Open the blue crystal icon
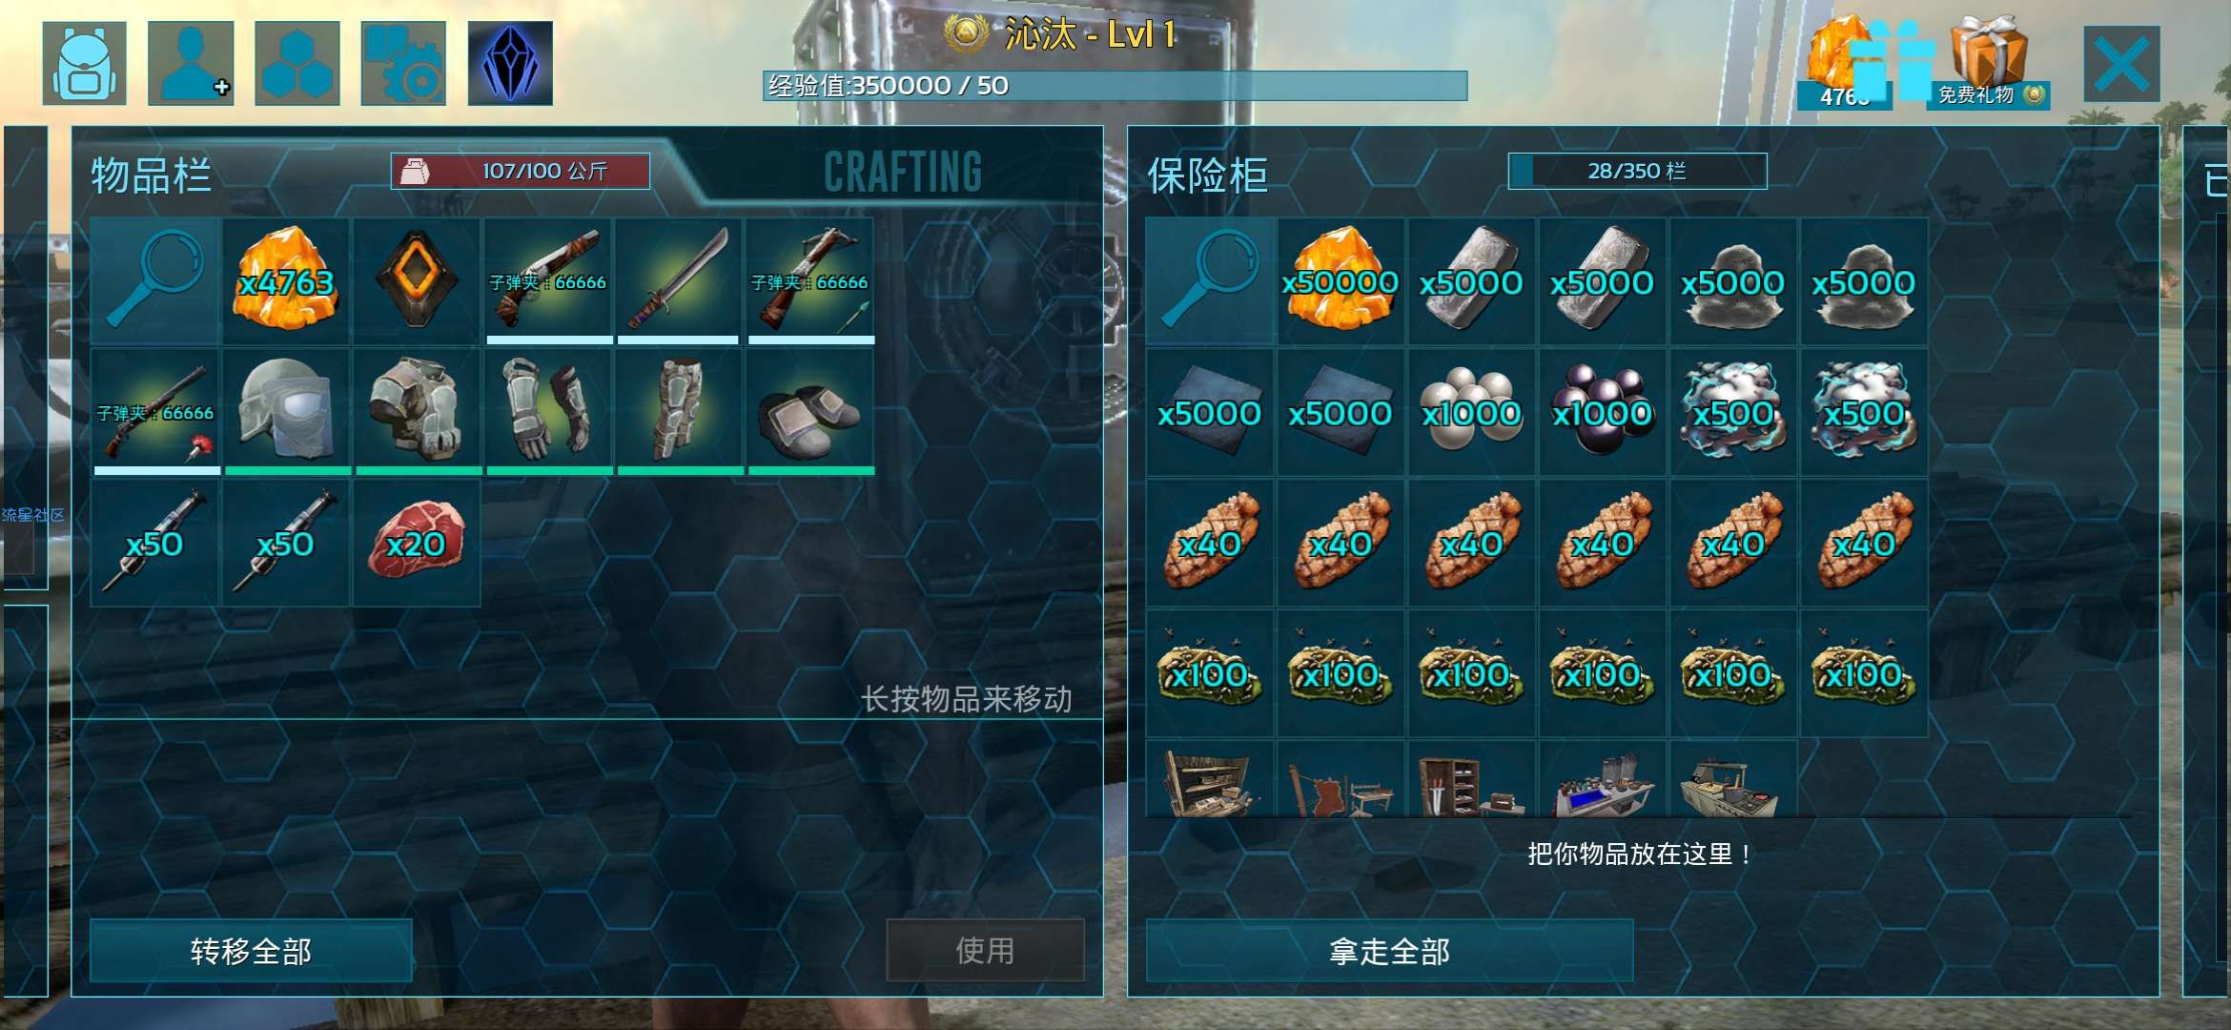 coord(510,63)
